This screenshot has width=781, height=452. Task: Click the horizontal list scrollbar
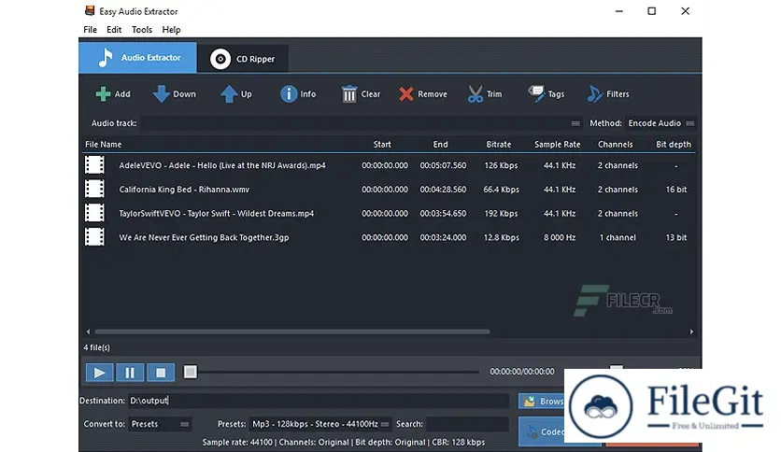291,332
